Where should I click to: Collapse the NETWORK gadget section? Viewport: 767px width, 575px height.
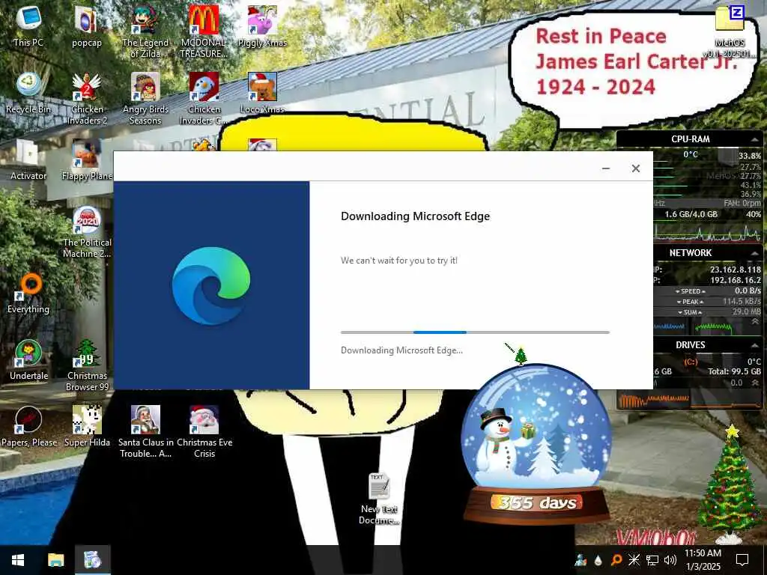coord(754,253)
